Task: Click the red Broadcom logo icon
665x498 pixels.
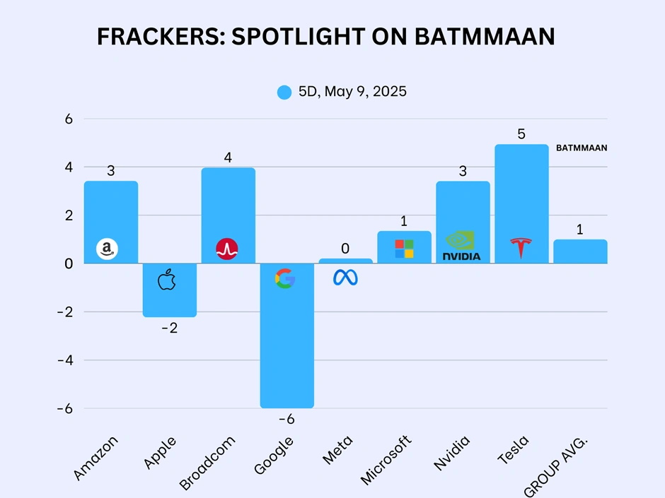Action: 227,249
